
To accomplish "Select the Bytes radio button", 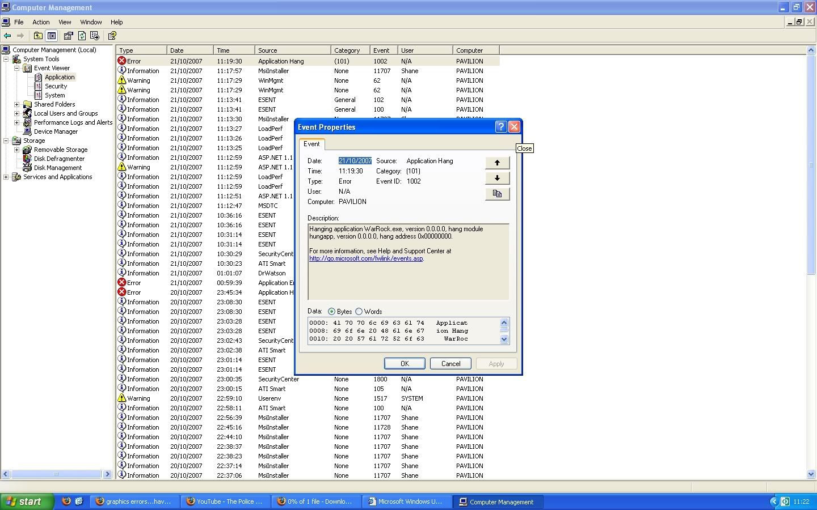I will (x=331, y=312).
